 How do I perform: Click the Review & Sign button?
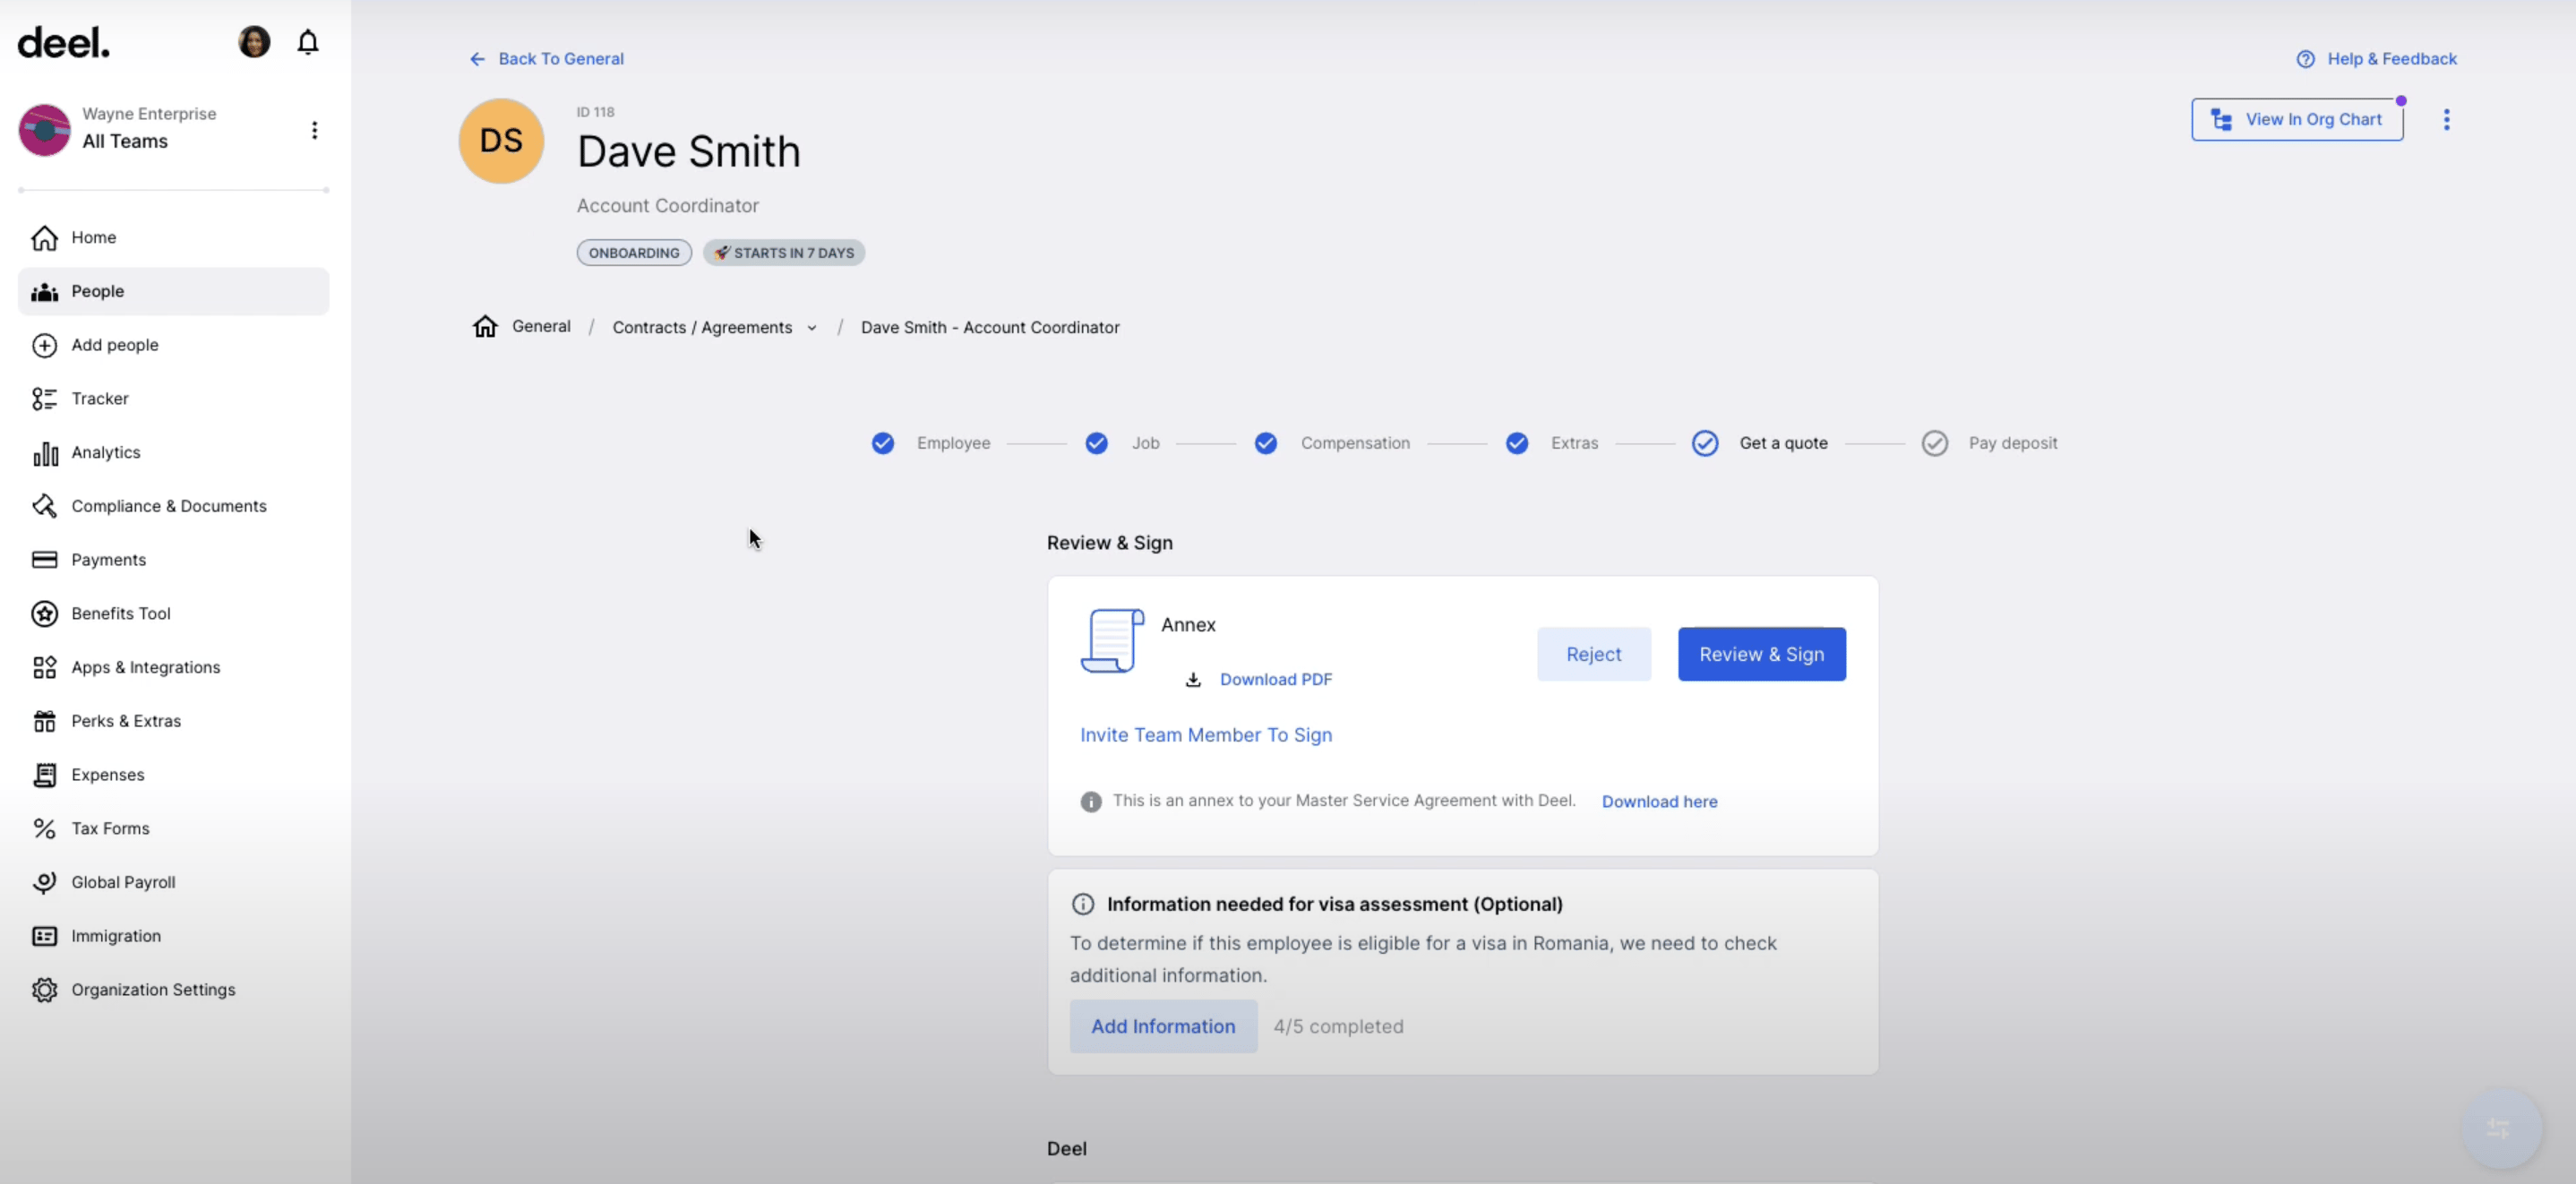pyautogui.click(x=1761, y=654)
